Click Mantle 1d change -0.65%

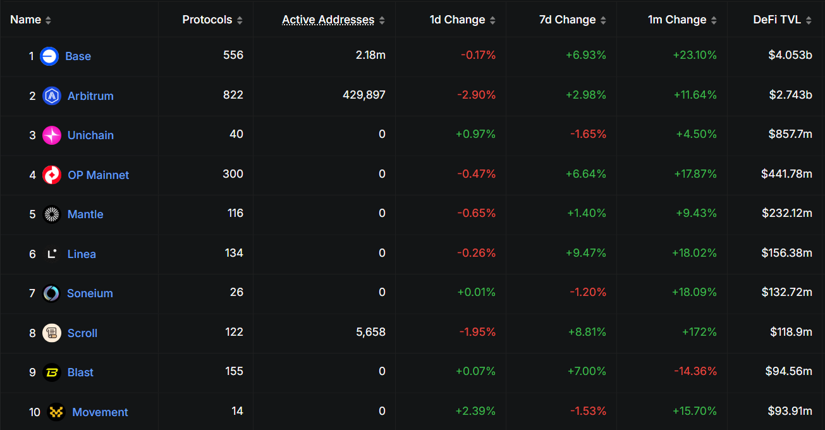[477, 213]
